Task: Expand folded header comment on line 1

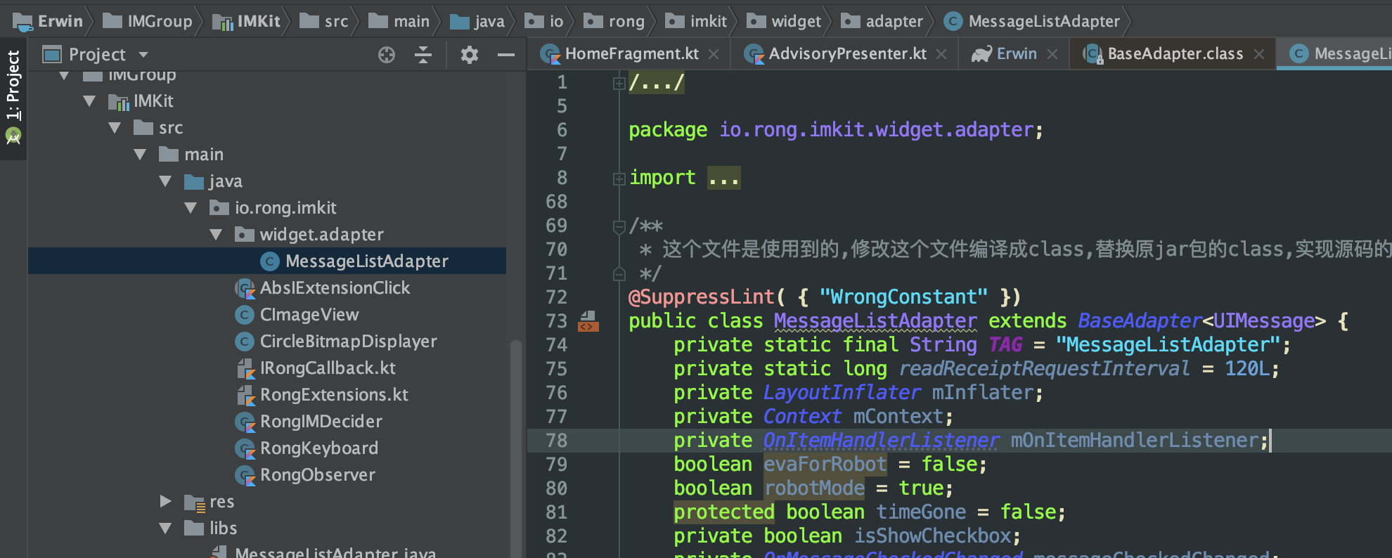Action: point(619,84)
